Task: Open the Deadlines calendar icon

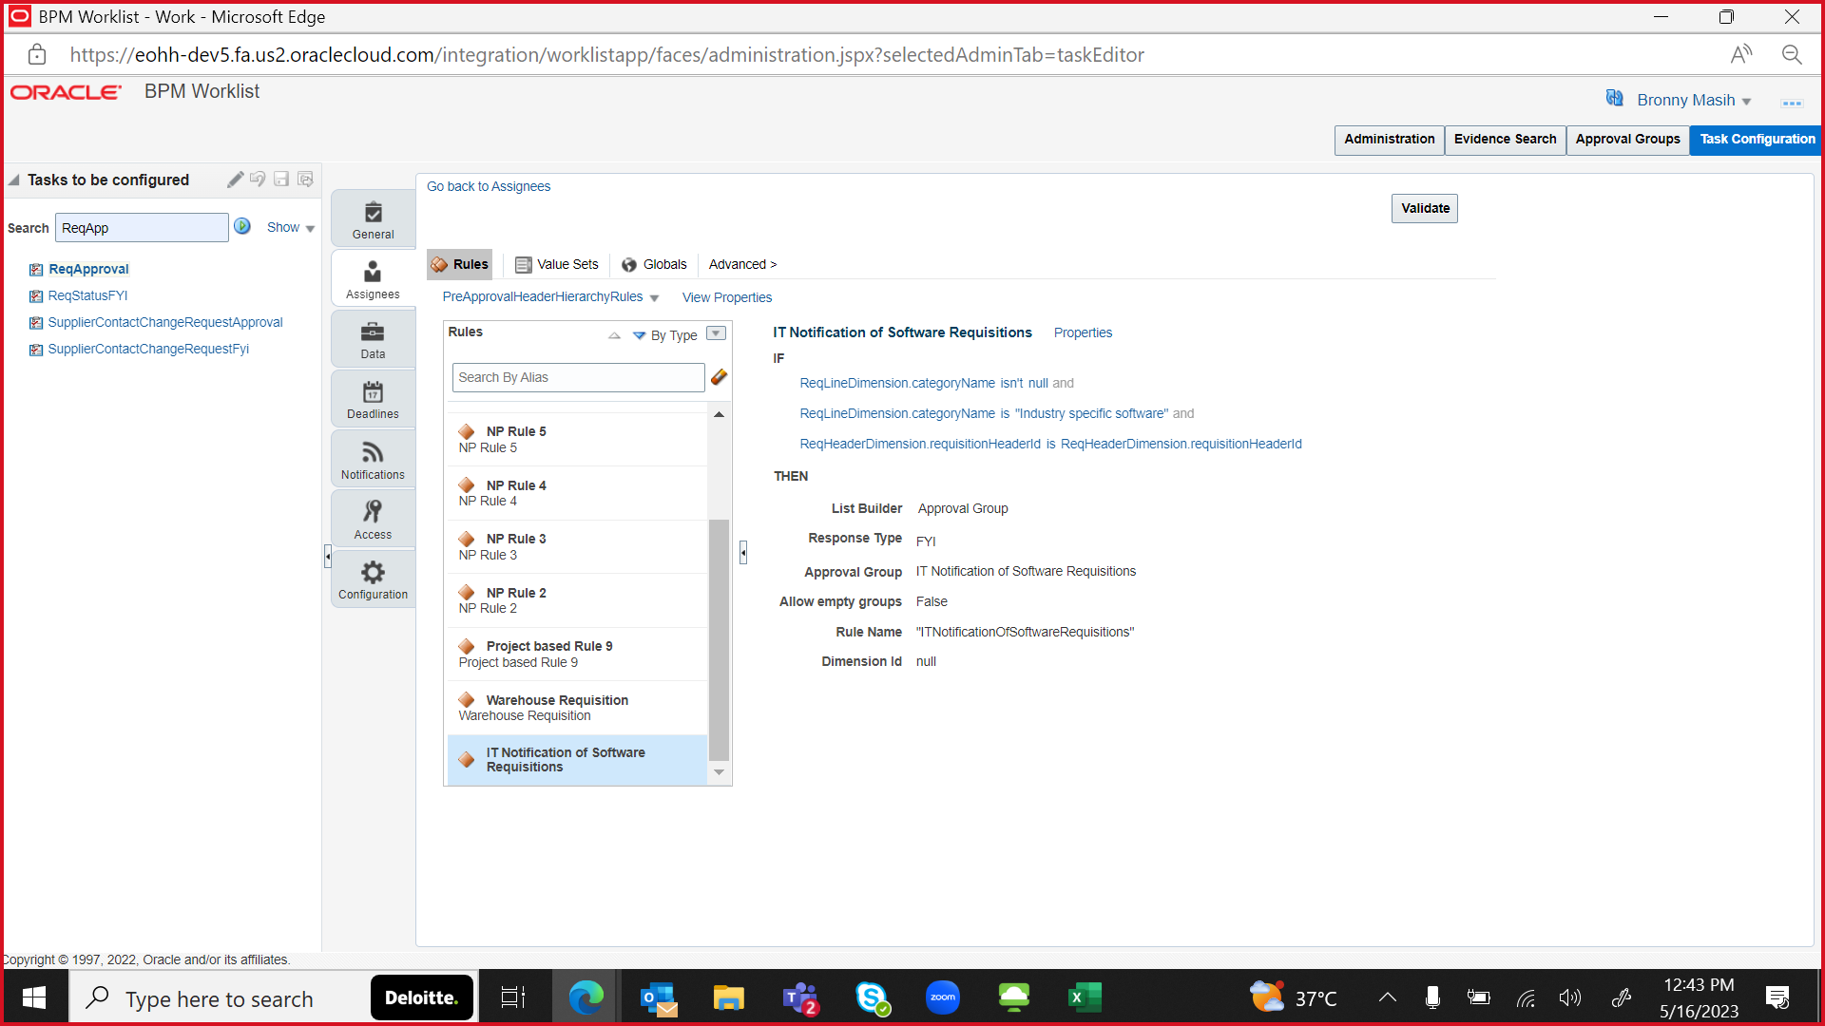Action: click(372, 392)
